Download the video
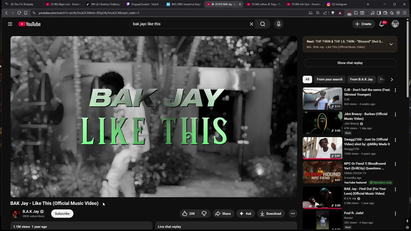411x231 pixels. 270,214
